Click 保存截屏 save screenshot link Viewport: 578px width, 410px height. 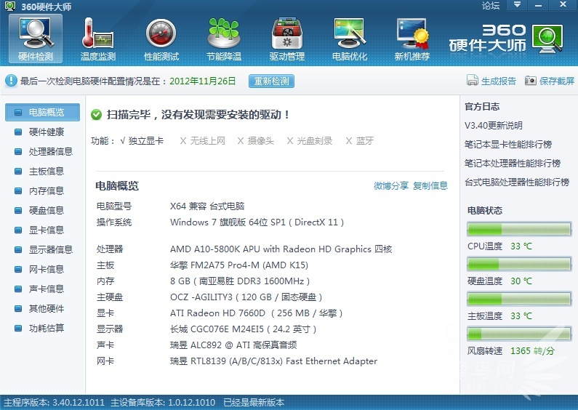point(557,81)
